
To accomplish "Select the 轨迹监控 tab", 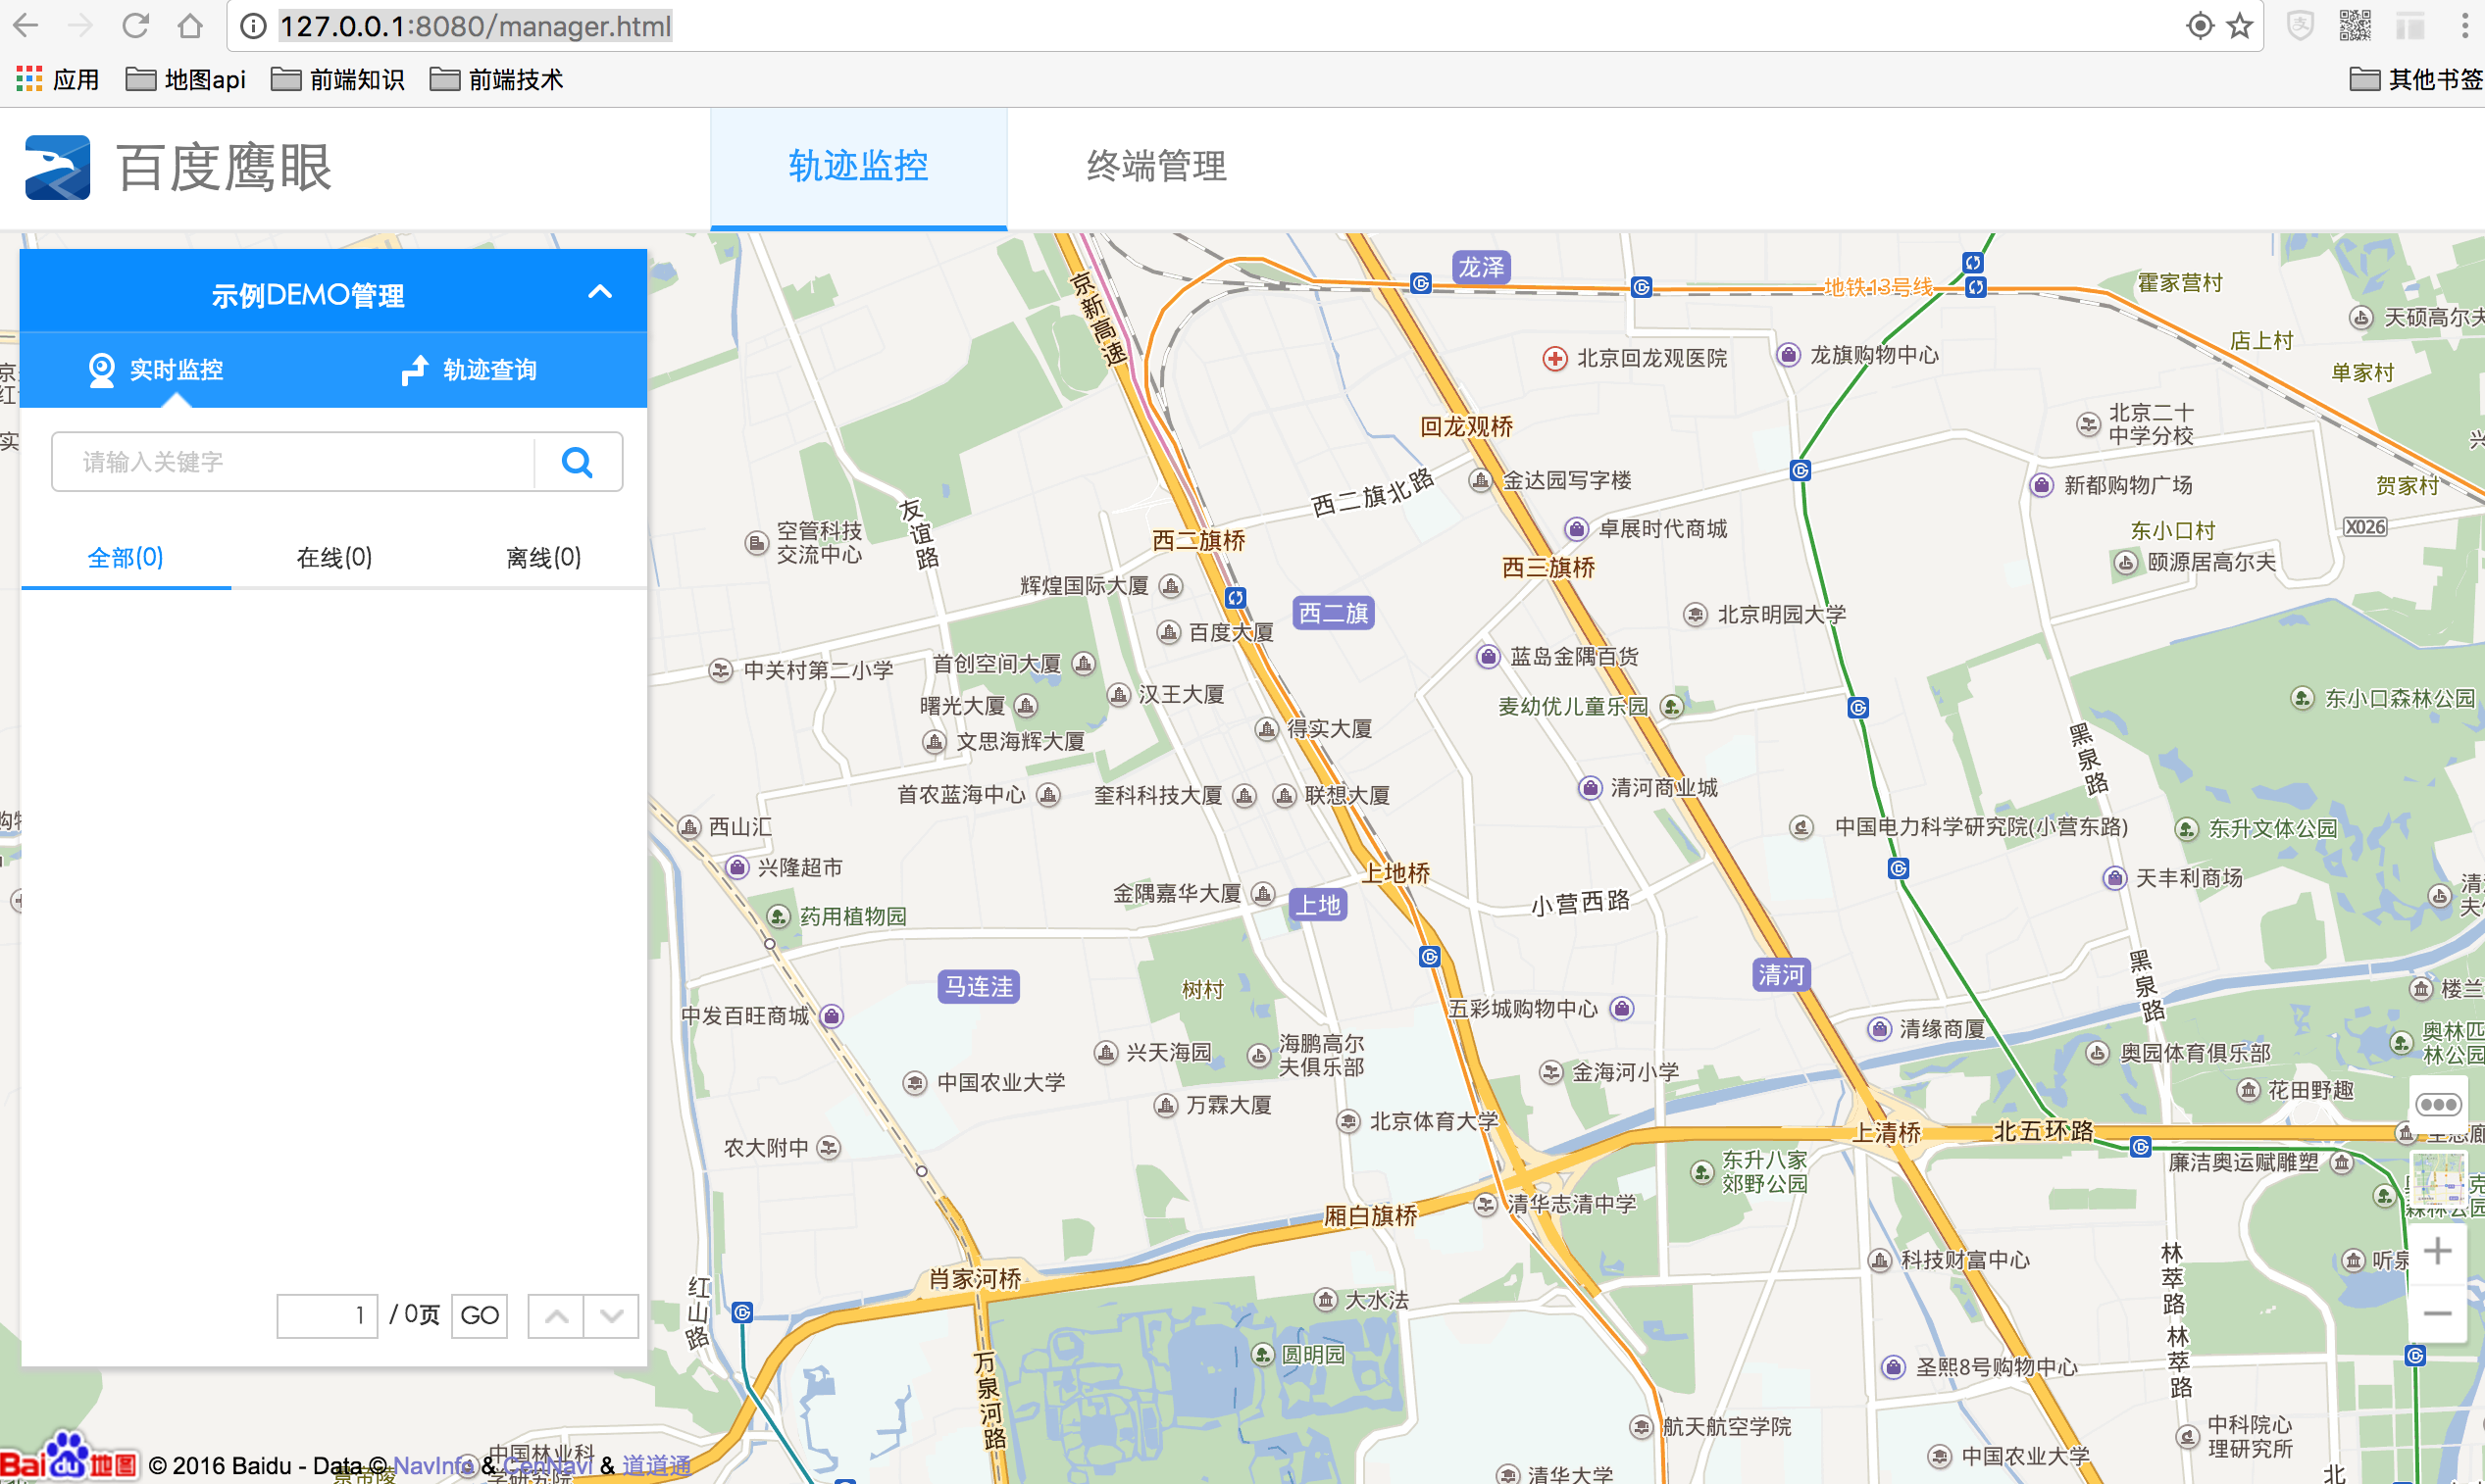I will tap(858, 166).
